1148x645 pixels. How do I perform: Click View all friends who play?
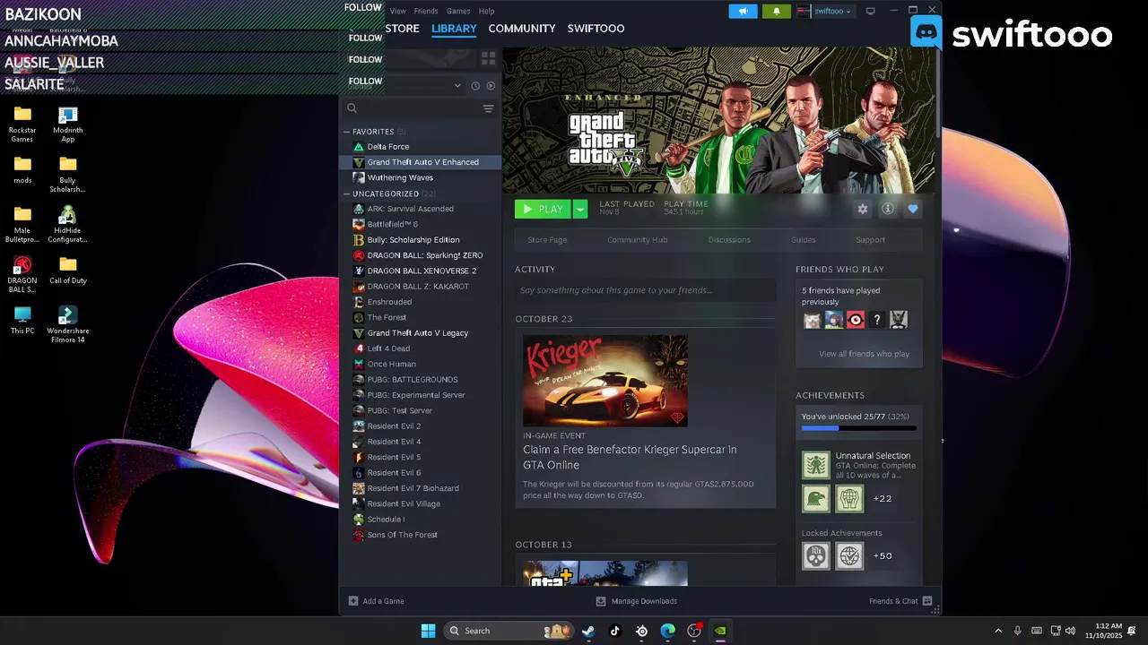(864, 354)
